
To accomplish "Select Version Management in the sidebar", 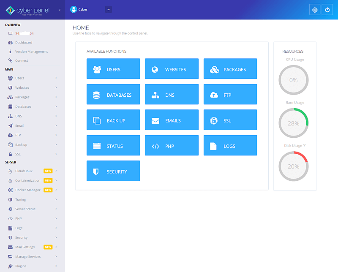I will click(x=31, y=52).
